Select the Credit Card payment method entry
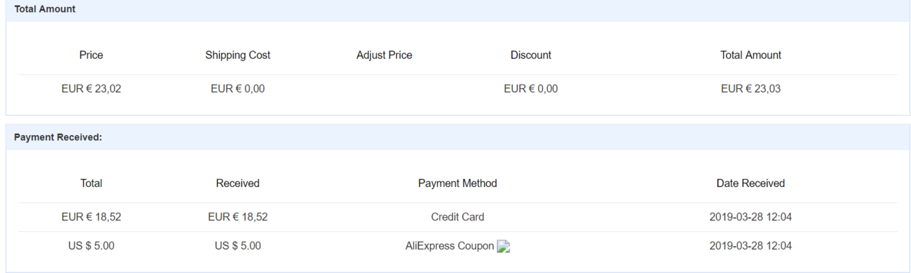Screen dimensions: 911x273 [458, 217]
